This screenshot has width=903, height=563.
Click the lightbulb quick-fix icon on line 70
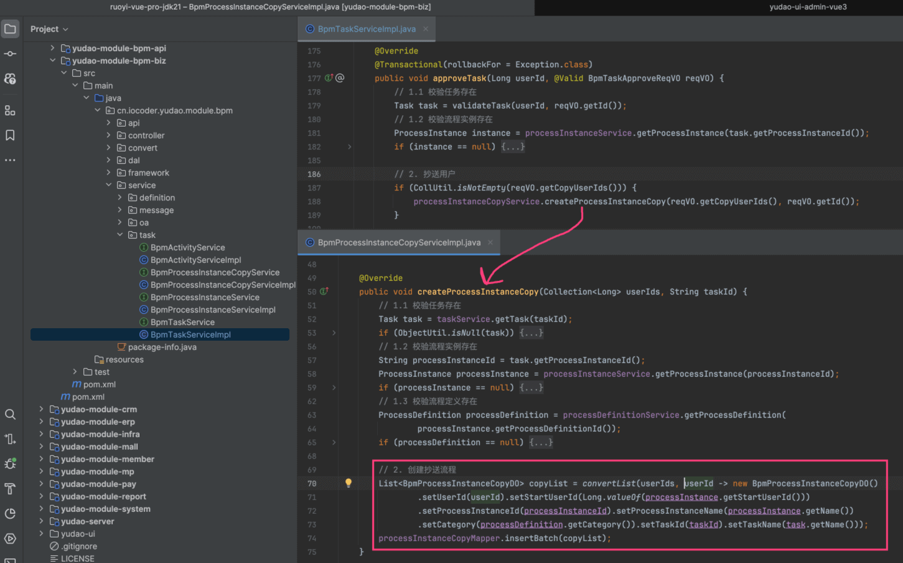(349, 483)
